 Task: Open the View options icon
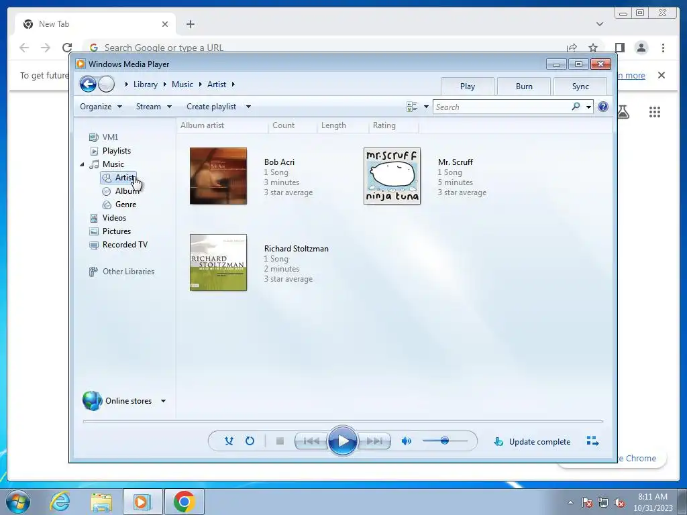(412, 107)
